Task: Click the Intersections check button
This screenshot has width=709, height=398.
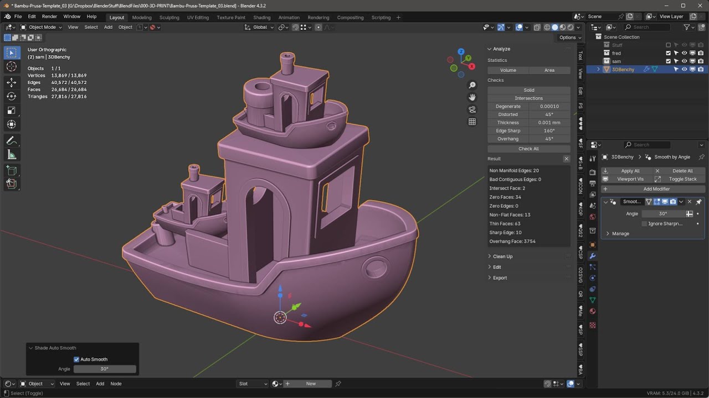Action: (529, 98)
